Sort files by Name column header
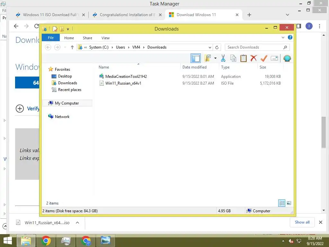Viewport: 329px width, 247px height. (x=104, y=67)
